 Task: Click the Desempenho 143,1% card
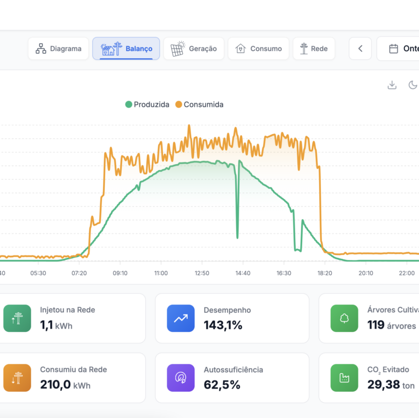pyautogui.click(x=232, y=318)
